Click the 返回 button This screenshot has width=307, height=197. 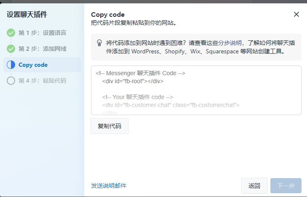coord(254,186)
